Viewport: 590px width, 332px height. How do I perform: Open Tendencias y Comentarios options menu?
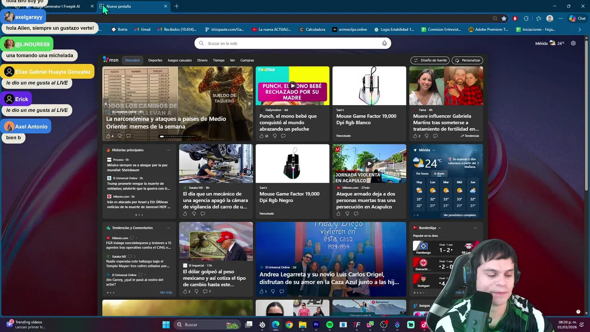tap(168, 228)
